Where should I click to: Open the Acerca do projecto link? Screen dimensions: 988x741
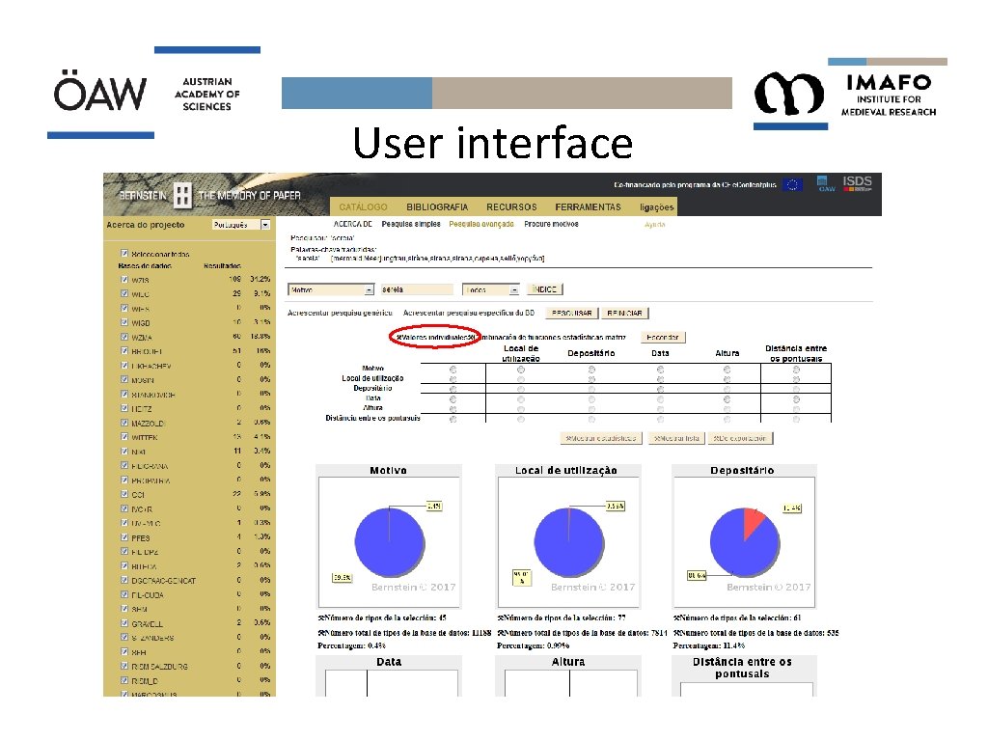[146, 225]
